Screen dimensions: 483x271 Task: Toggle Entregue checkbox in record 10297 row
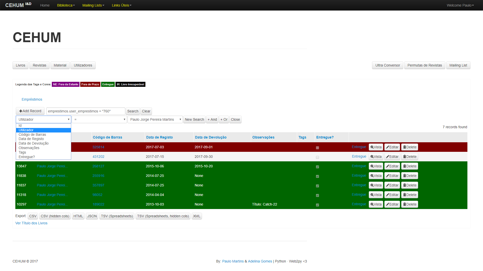point(317,205)
